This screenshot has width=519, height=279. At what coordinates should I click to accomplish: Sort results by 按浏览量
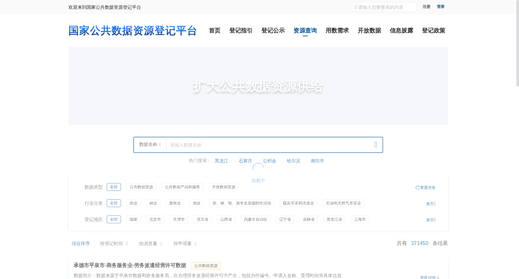tap(151, 243)
